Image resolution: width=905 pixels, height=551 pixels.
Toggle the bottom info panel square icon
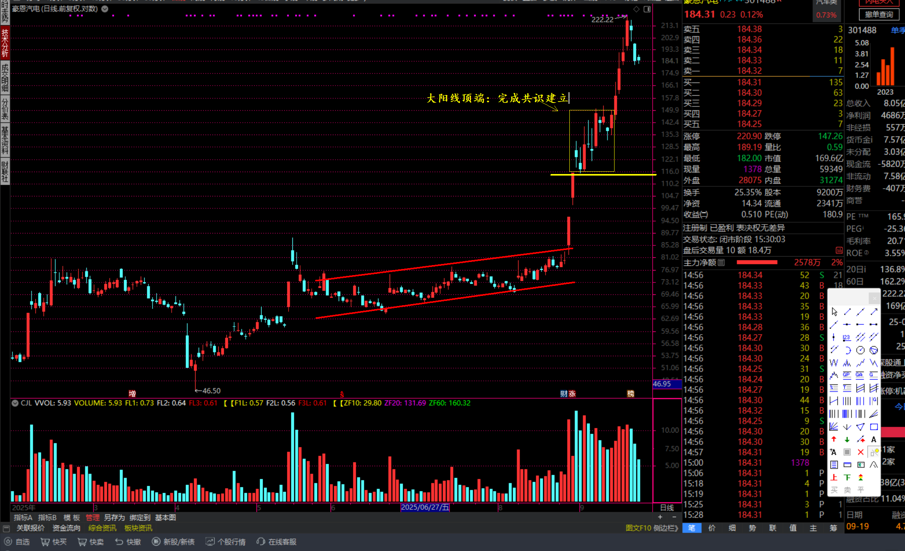click(6, 528)
